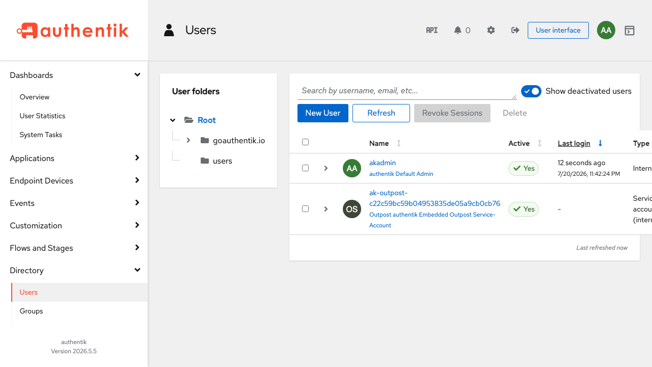Open the notifications bell
This screenshot has width=652, height=367.
click(x=457, y=30)
